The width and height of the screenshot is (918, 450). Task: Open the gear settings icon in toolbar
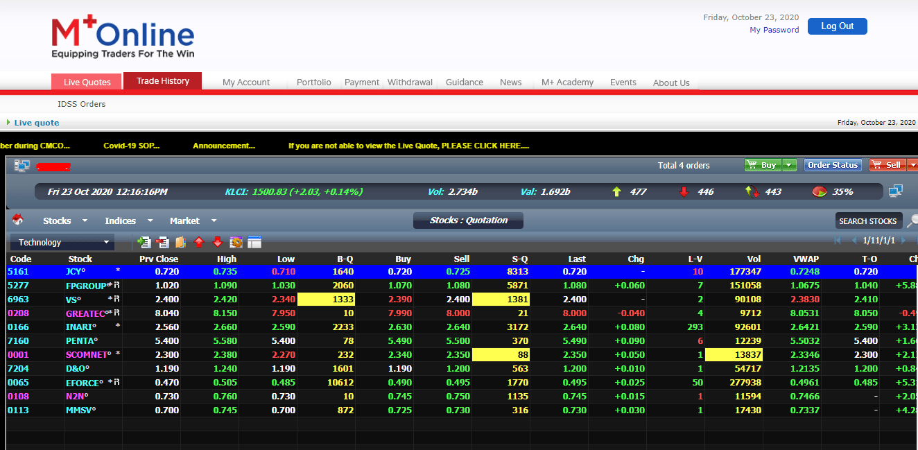click(236, 242)
